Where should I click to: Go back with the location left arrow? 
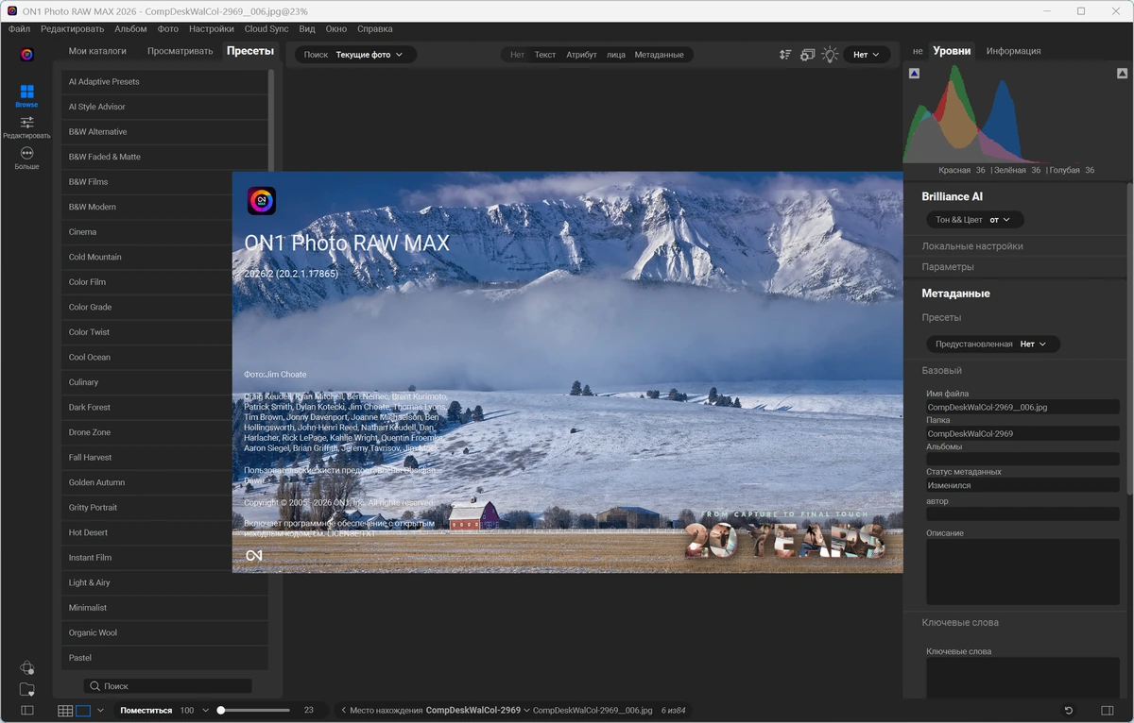344,711
